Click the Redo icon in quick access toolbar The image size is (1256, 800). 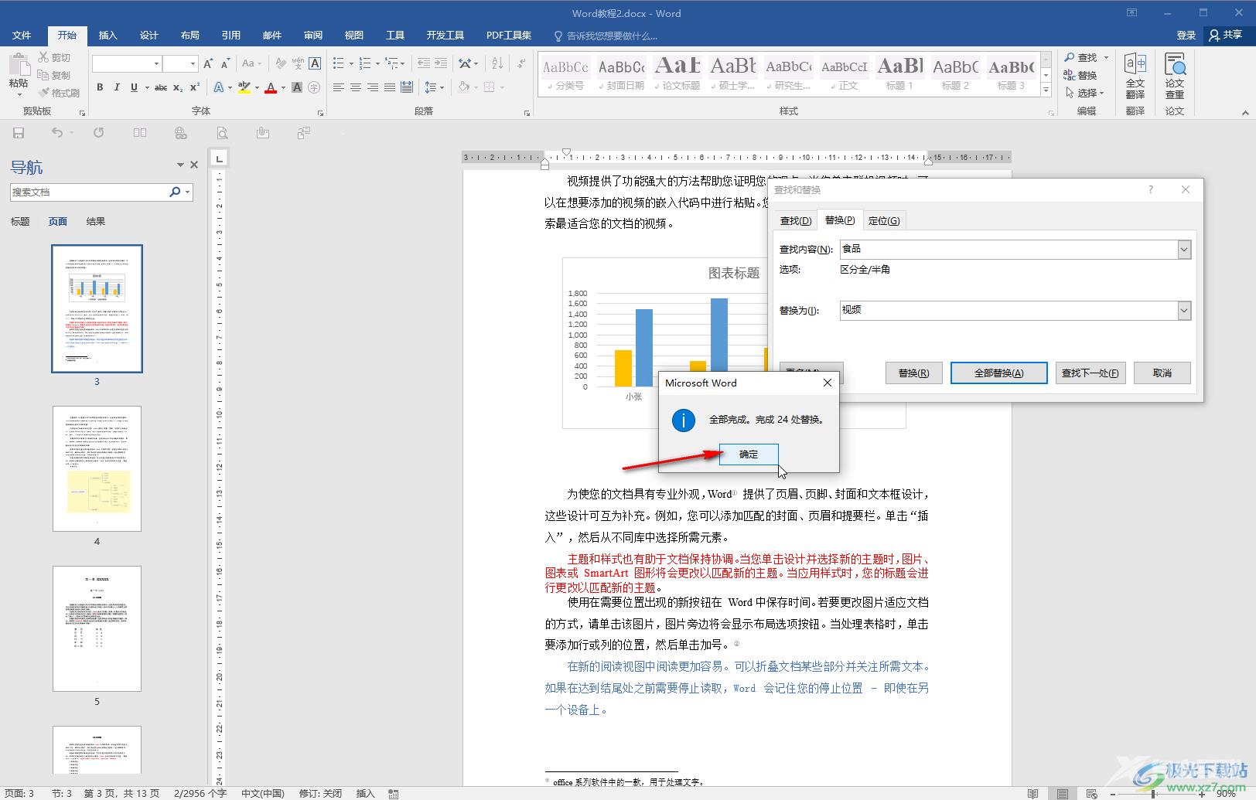click(x=98, y=133)
